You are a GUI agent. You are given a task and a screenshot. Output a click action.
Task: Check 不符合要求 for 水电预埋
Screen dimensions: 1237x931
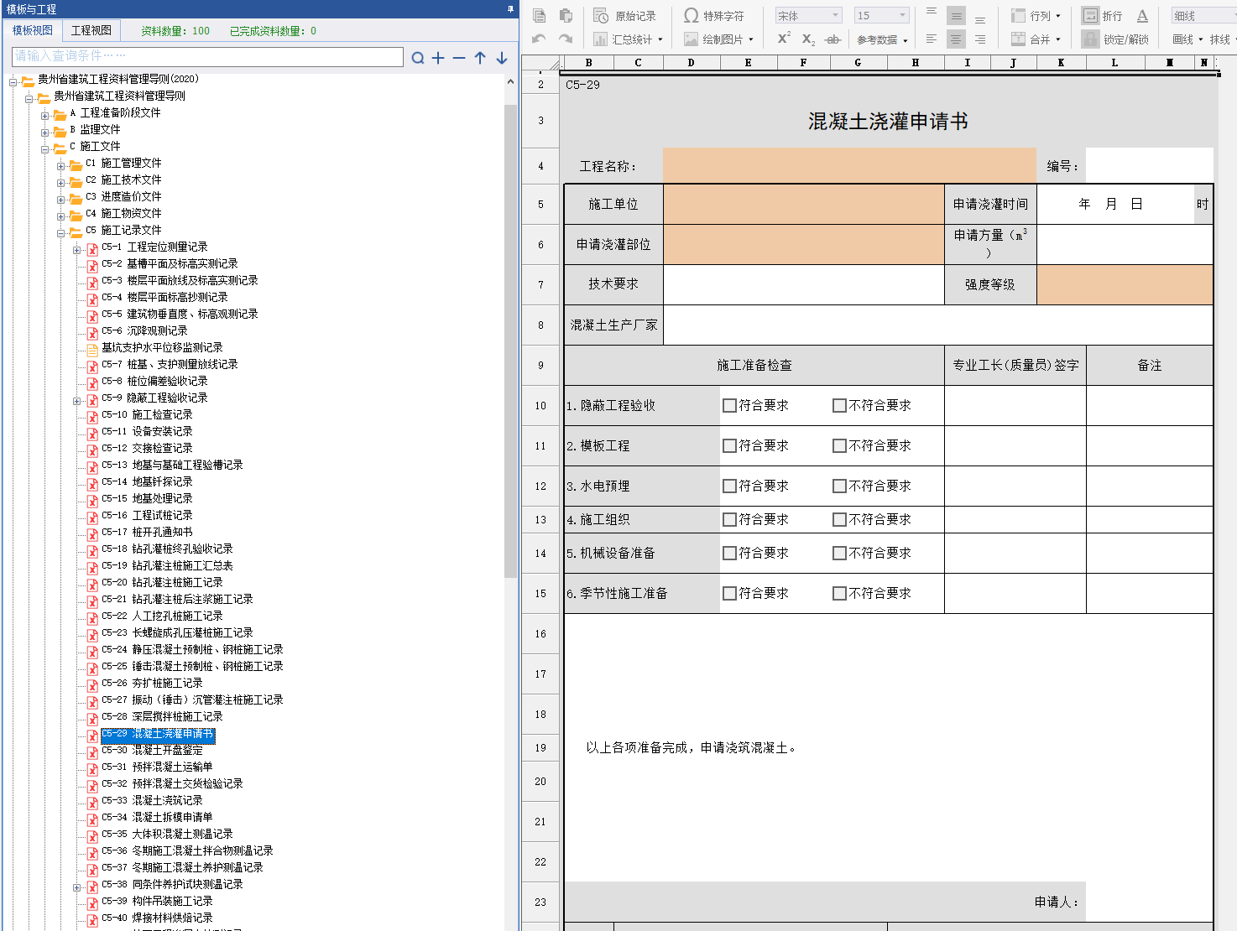tap(839, 486)
